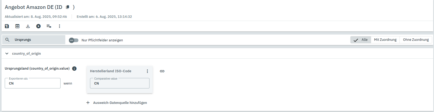Open the toolbar's more options menu
Screen dimensions: 434x112
click(x=59, y=26)
